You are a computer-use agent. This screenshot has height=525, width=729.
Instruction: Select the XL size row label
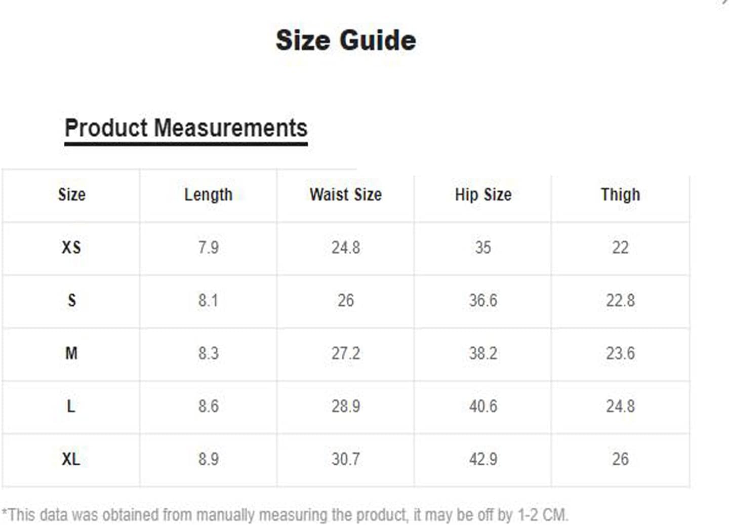71,459
